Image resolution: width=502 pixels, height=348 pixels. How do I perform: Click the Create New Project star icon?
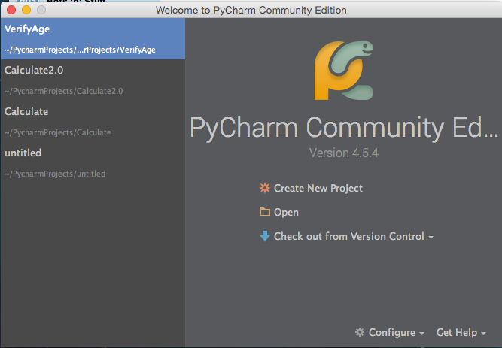[265, 188]
